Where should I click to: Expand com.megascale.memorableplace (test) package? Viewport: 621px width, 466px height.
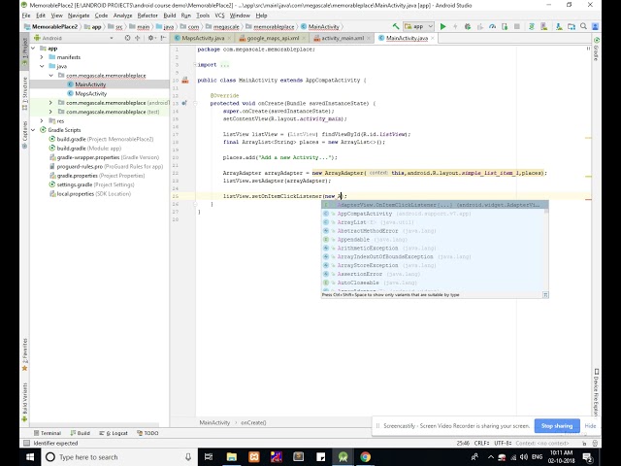pyautogui.click(x=50, y=112)
